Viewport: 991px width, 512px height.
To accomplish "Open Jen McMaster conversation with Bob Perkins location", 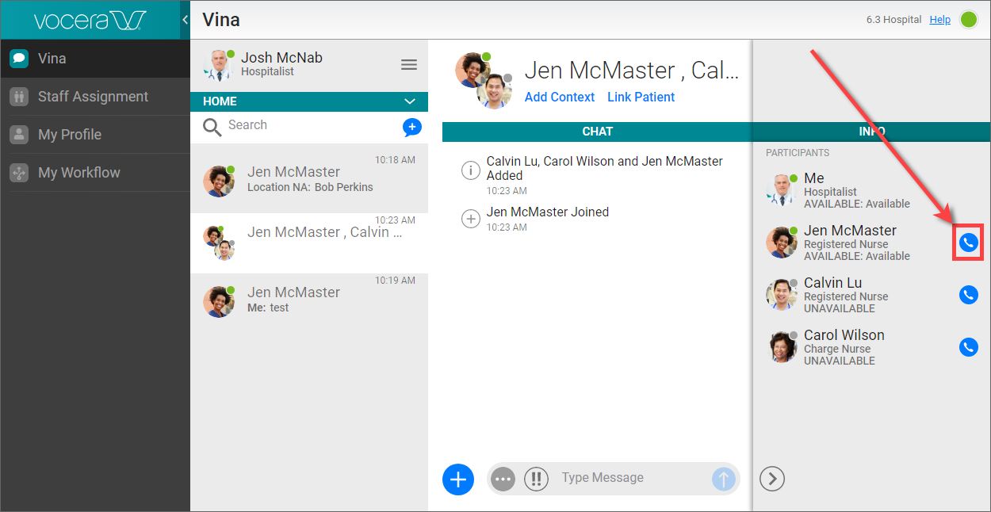I will 309,179.
